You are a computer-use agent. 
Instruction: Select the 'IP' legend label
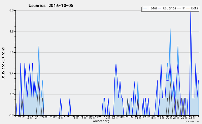tap(183, 8)
